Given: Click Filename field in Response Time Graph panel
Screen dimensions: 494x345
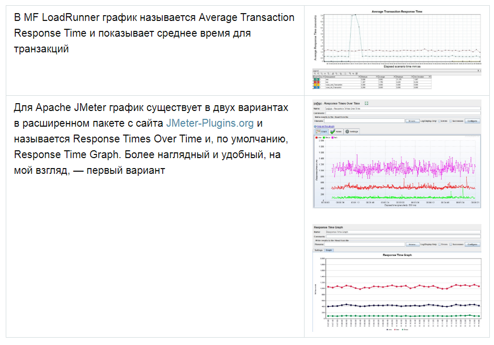Looking at the screenshot, I should [365, 244].
